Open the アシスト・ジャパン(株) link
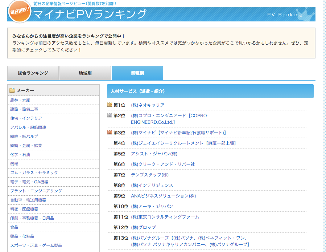Image resolution: width=326 pixels, height=252 pixels. (x=154, y=154)
